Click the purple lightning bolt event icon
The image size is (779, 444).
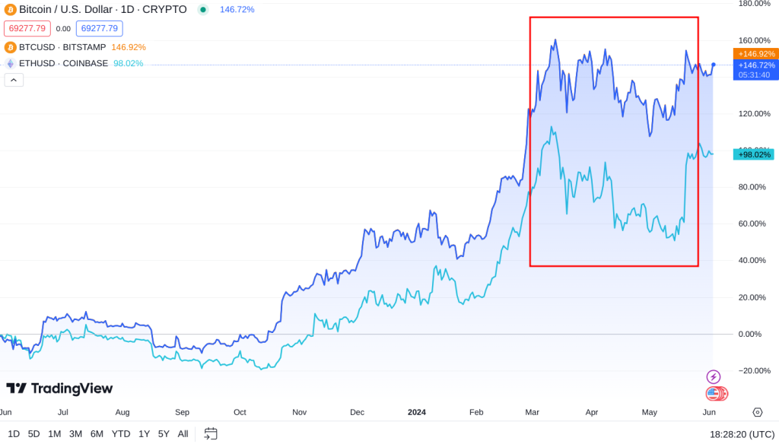713,376
